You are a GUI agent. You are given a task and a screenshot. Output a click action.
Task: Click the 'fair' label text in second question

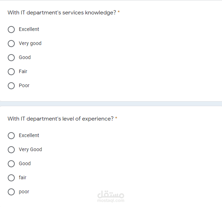pos(23,178)
